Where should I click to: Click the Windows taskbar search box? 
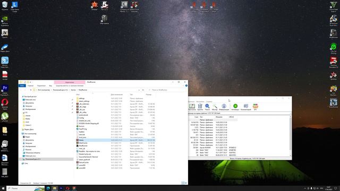pyautogui.click(x=25, y=188)
